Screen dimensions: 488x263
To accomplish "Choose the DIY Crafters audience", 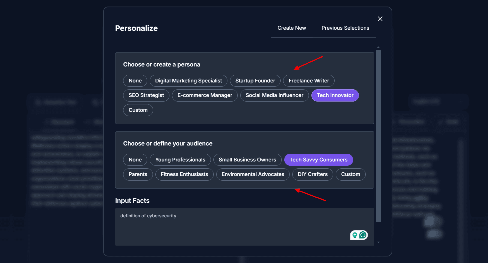I will (313, 174).
